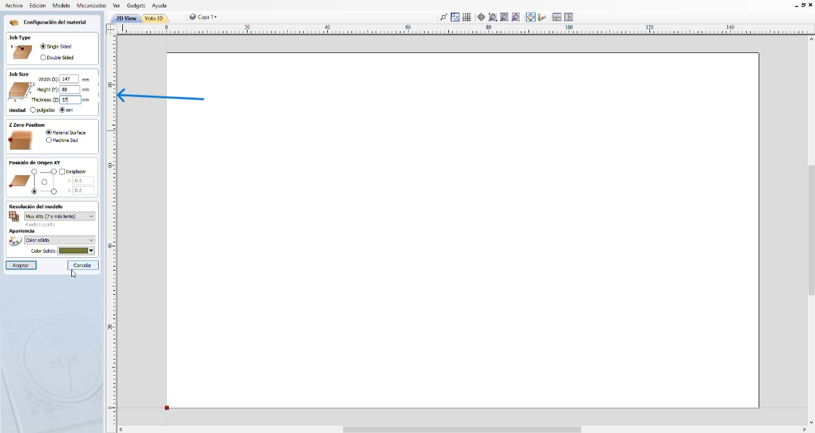Click the material block icon in panel header
This screenshot has height=433, width=815.
click(x=14, y=22)
